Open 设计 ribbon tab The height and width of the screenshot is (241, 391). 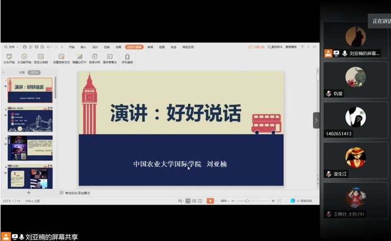[x=95, y=47]
